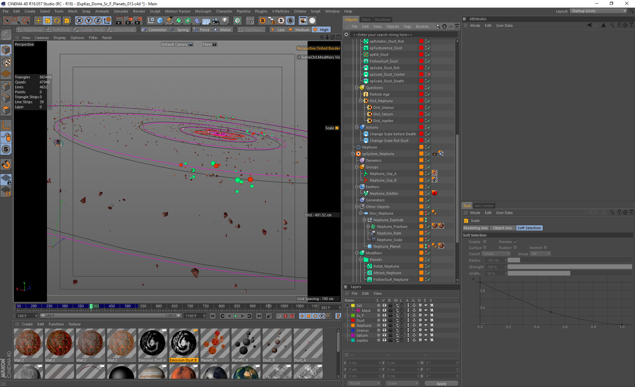Select the Emission Dust A material
The height and width of the screenshot is (387, 635).
pyautogui.click(x=152, y=345)
